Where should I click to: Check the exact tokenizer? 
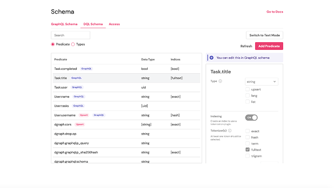pos(247,131)
